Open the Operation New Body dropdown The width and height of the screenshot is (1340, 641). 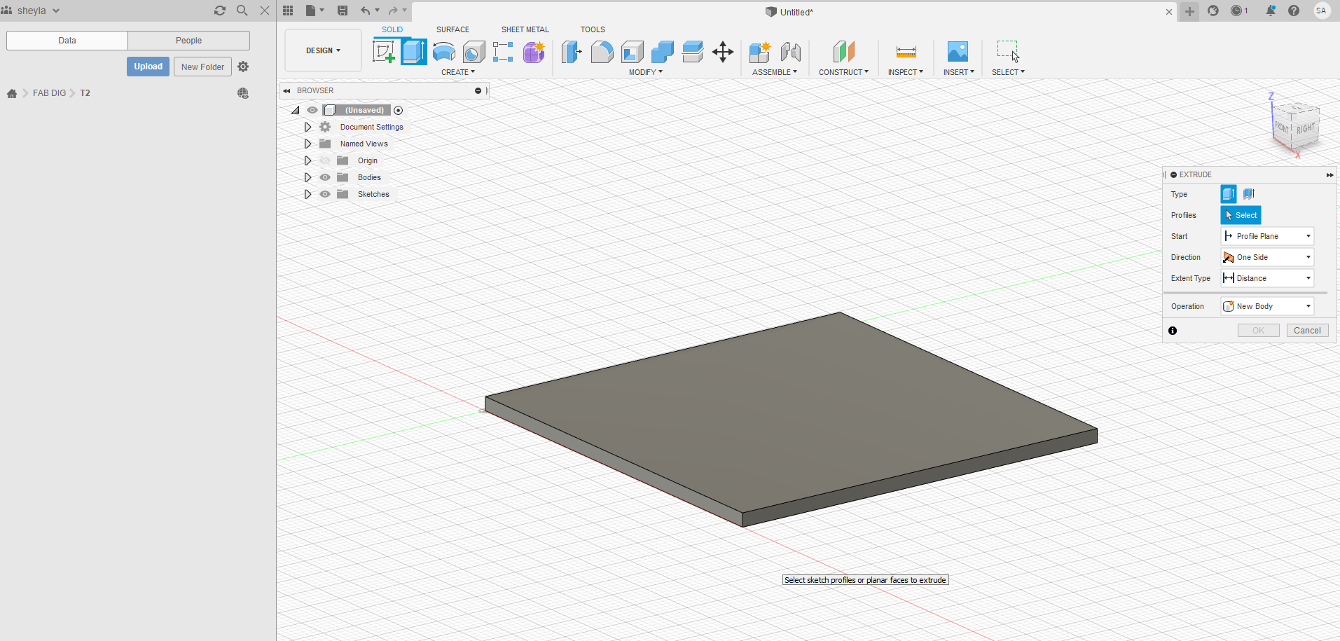coord(1267,306)
